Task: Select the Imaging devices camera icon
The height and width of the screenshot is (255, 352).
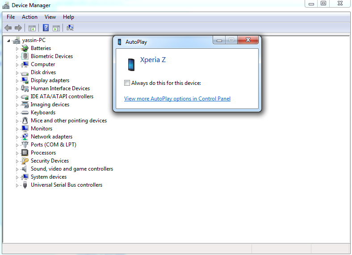Action: (25, 105)
